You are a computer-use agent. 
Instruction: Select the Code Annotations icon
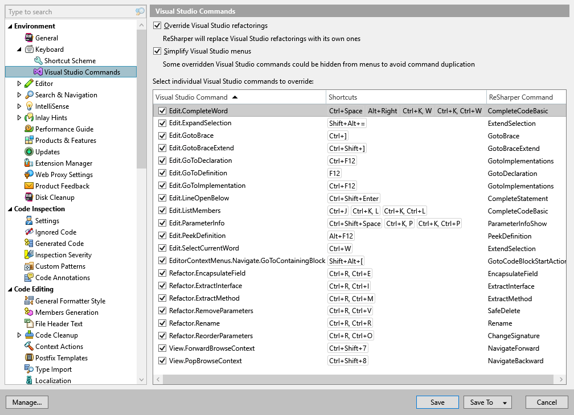click(30, 277)
